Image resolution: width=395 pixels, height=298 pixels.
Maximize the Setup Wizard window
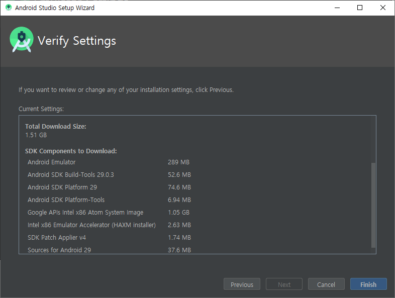click(360, 8)
